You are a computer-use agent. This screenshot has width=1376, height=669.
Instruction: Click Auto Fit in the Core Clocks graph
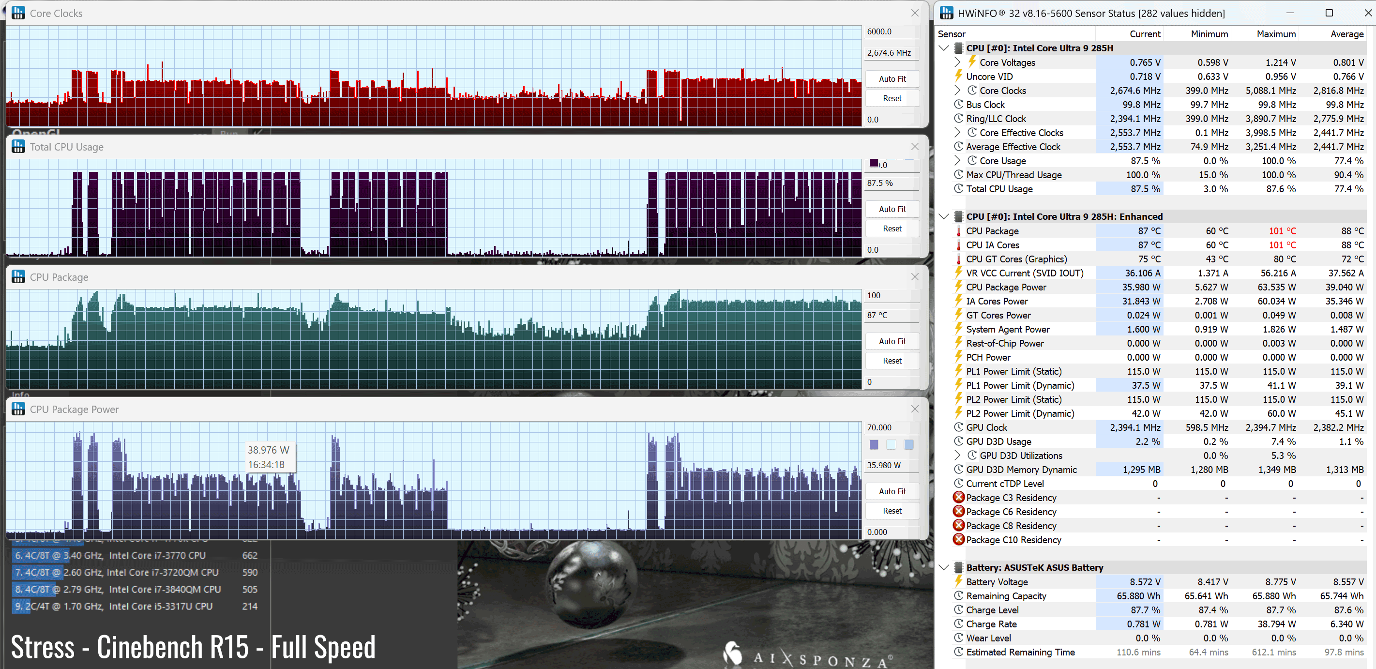tap(892, 78)
